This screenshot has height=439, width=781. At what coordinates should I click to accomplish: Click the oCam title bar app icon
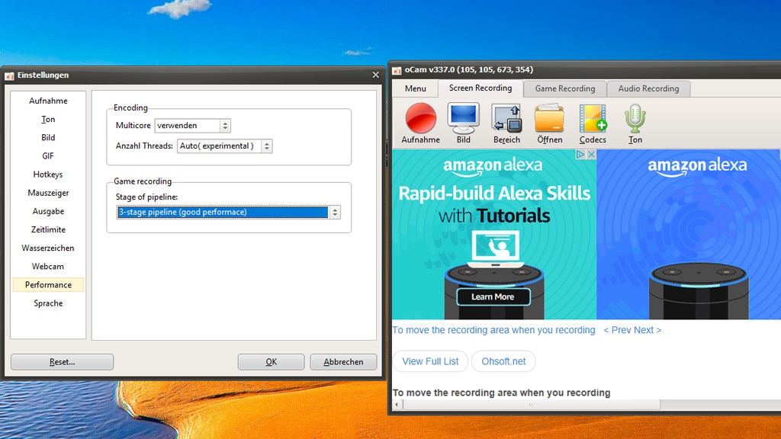[397, 70]
